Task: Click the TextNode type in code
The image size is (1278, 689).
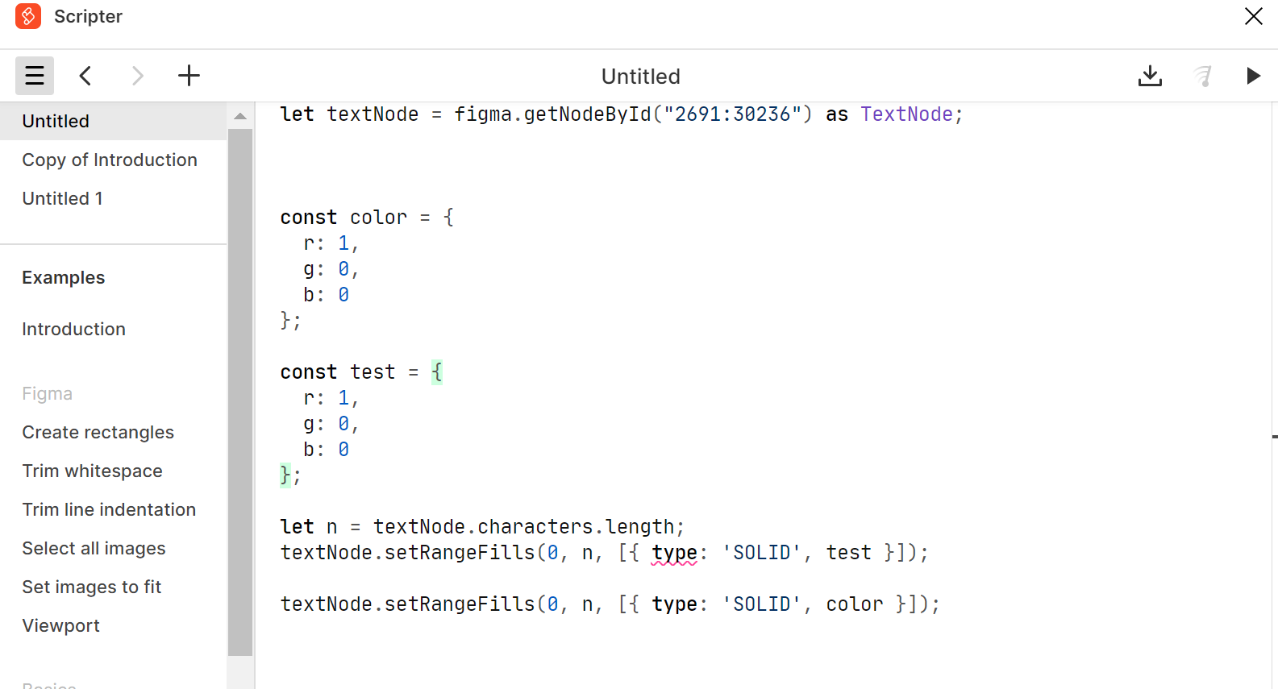Action: pyautogui.click(x=906, y=114)
